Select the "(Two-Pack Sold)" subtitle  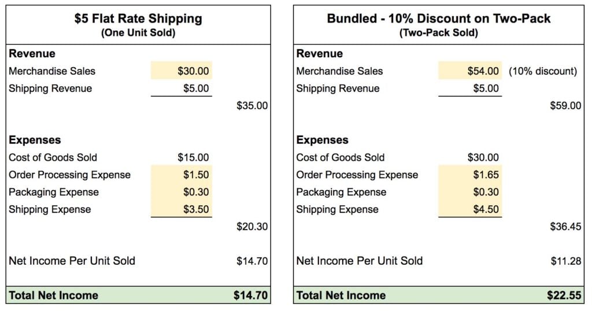439,33
